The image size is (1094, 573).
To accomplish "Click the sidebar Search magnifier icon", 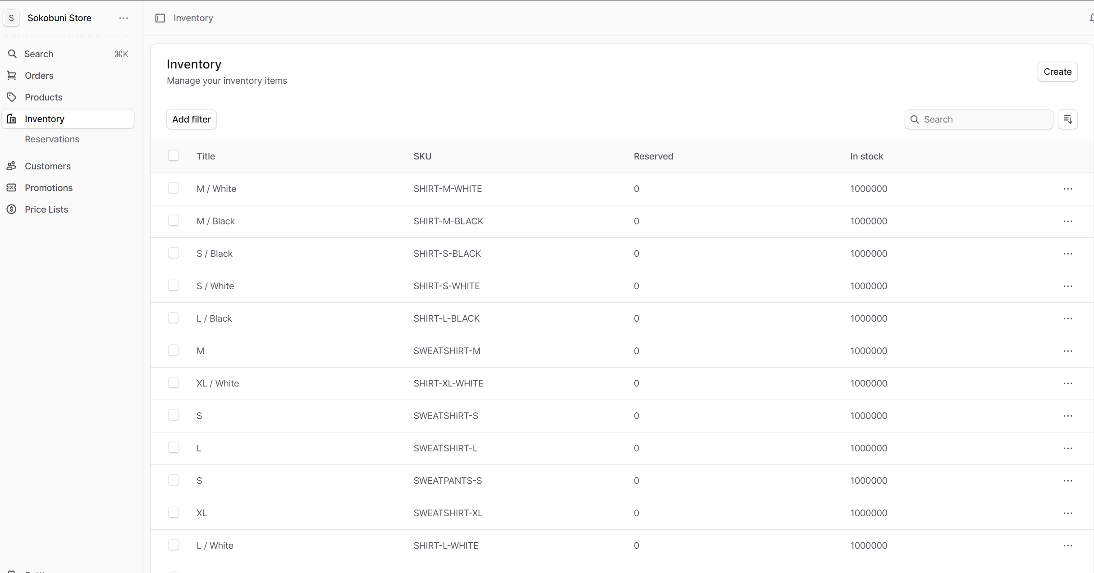I will [x=12, y=54].
